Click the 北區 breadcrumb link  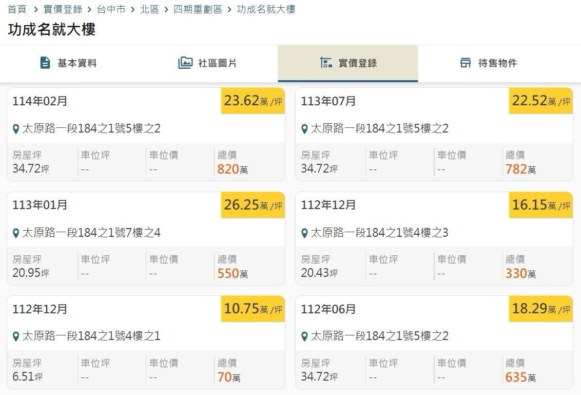click(150, 9)
